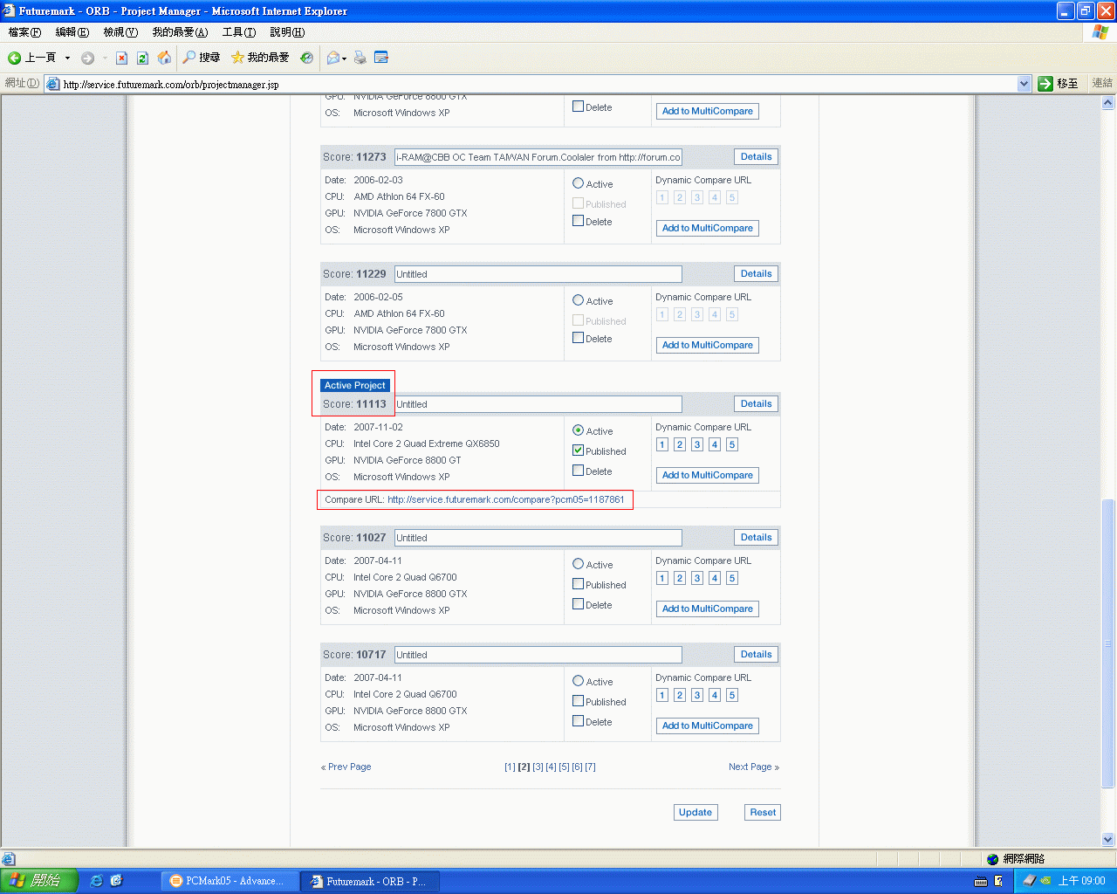Click Dynamic Compare URL 3 for score 11113
The height and width of the screenshot is (894, 1117).
pyautogui.click(x=697, y=444)
